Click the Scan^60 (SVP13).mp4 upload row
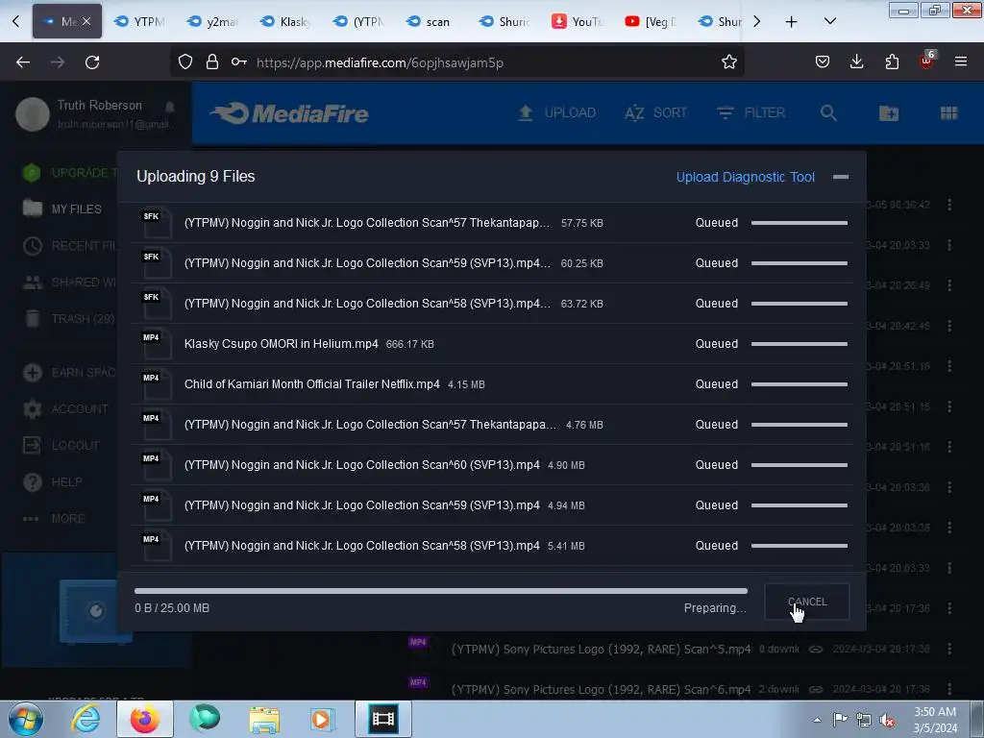The image size is (984, 738). [492, 465]
